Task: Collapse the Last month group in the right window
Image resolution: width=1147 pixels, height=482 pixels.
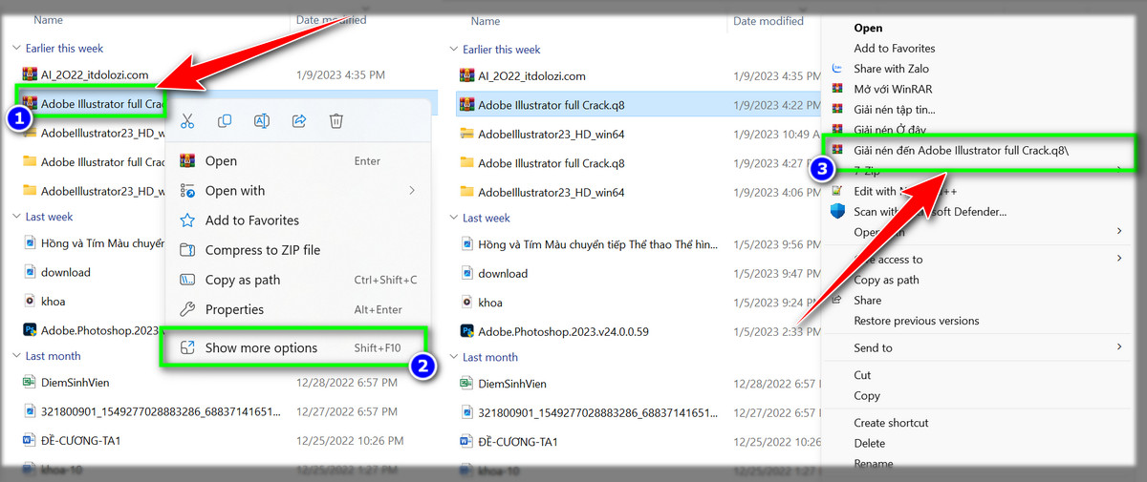Action: (x=453, y=357)
